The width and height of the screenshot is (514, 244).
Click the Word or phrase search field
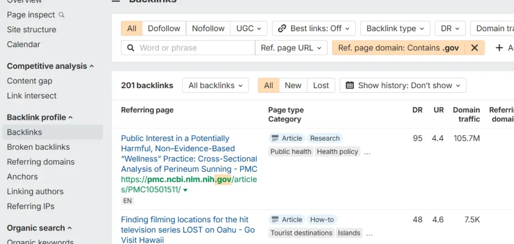(x=188, y=48)
